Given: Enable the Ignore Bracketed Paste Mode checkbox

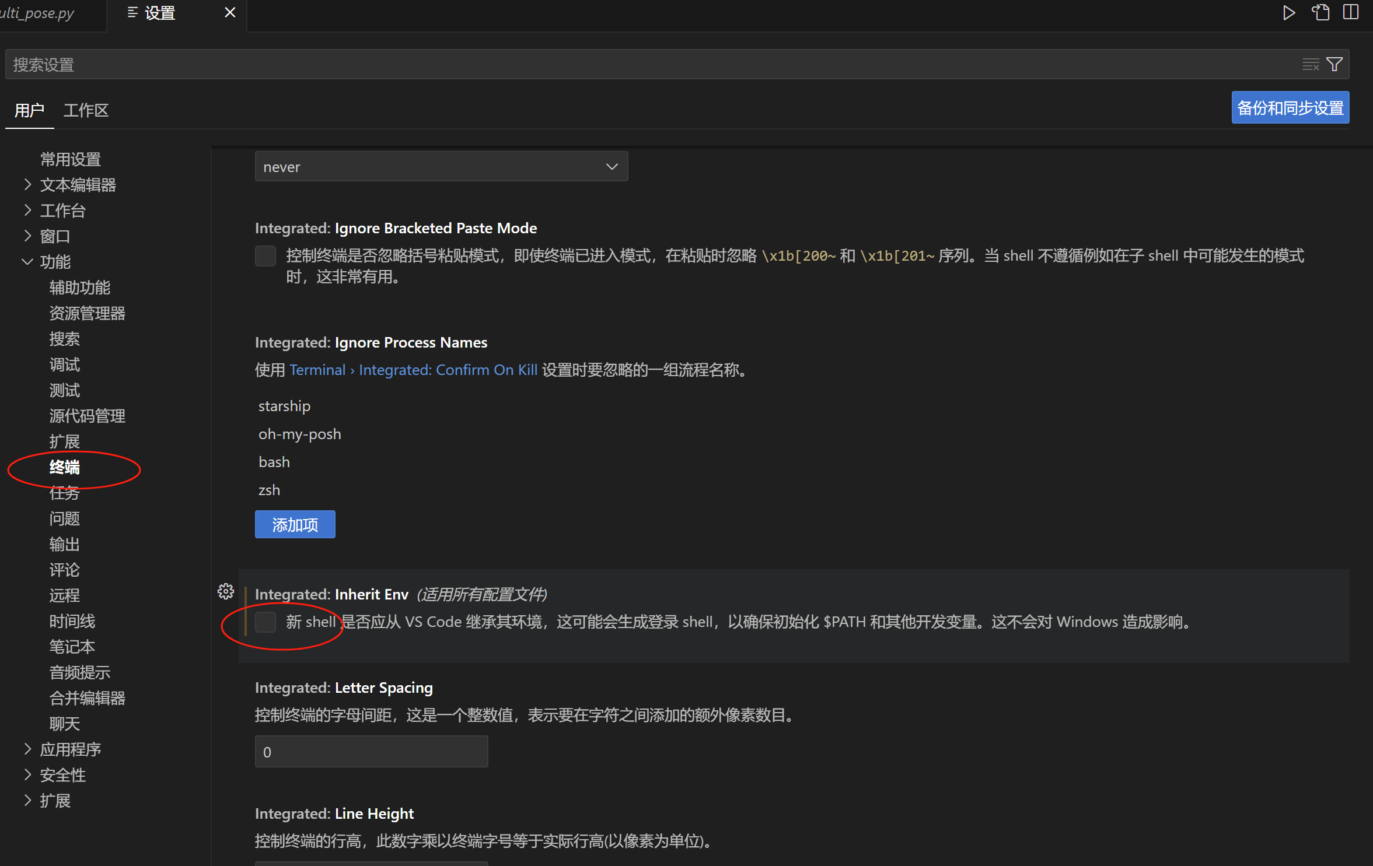Looking at the screenshot, I should pyautogui.click(x=265, y=255).
